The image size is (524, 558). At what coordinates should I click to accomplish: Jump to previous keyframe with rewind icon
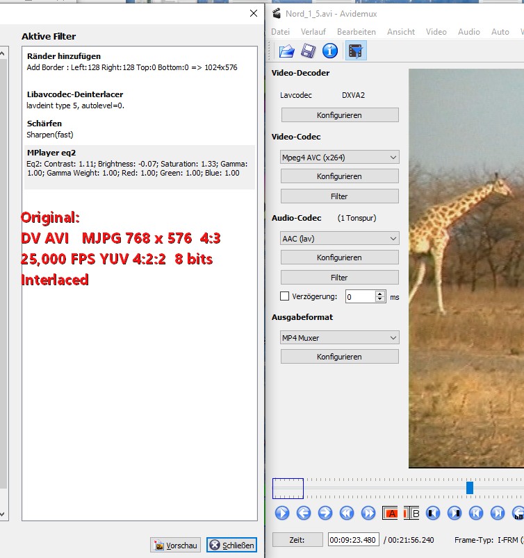point(347,513)
